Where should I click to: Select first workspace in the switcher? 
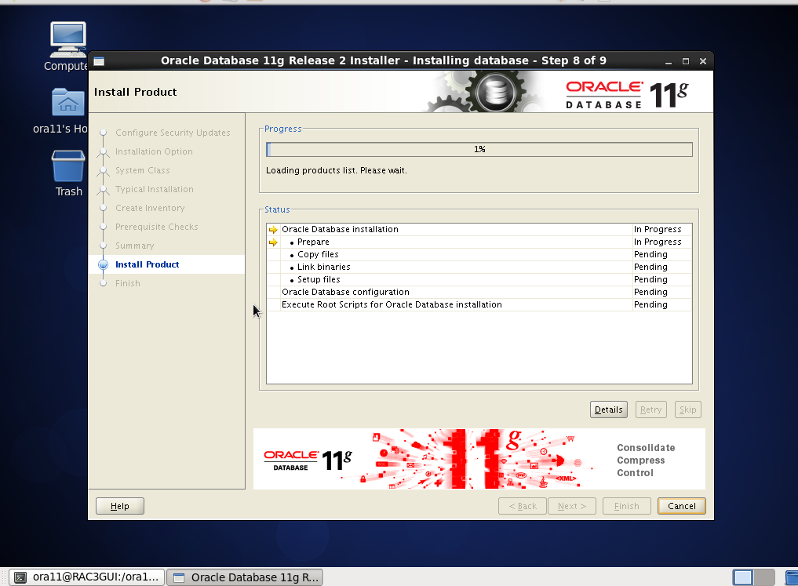(x=743, y=577)
